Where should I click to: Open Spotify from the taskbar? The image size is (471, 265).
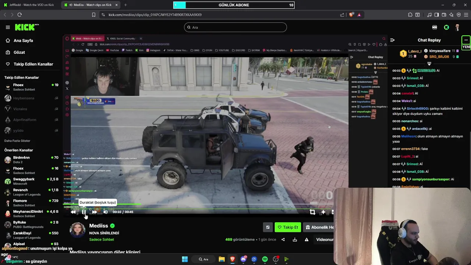click(x=265, y=259)
